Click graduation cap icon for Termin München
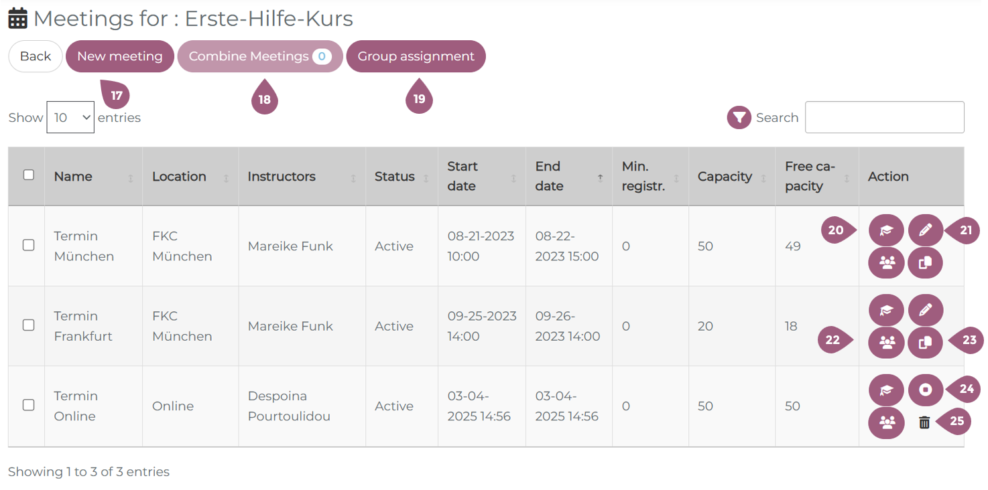Image resolution: width=988 pixels, height=490 pixels. click(886, 231)
